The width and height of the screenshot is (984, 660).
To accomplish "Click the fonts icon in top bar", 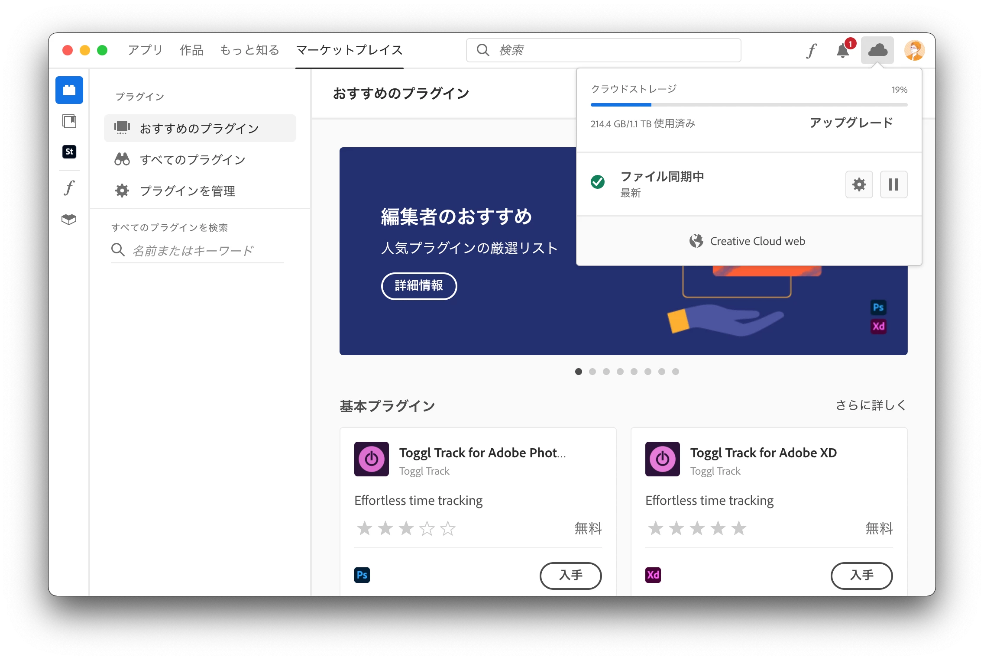I will (x=811, y=51).
